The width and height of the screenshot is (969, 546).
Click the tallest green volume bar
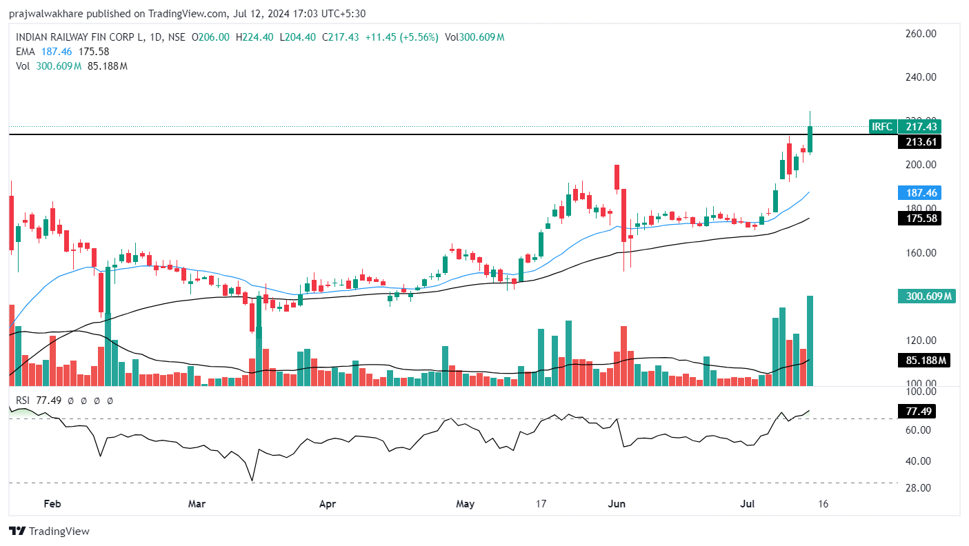(810, 341)
